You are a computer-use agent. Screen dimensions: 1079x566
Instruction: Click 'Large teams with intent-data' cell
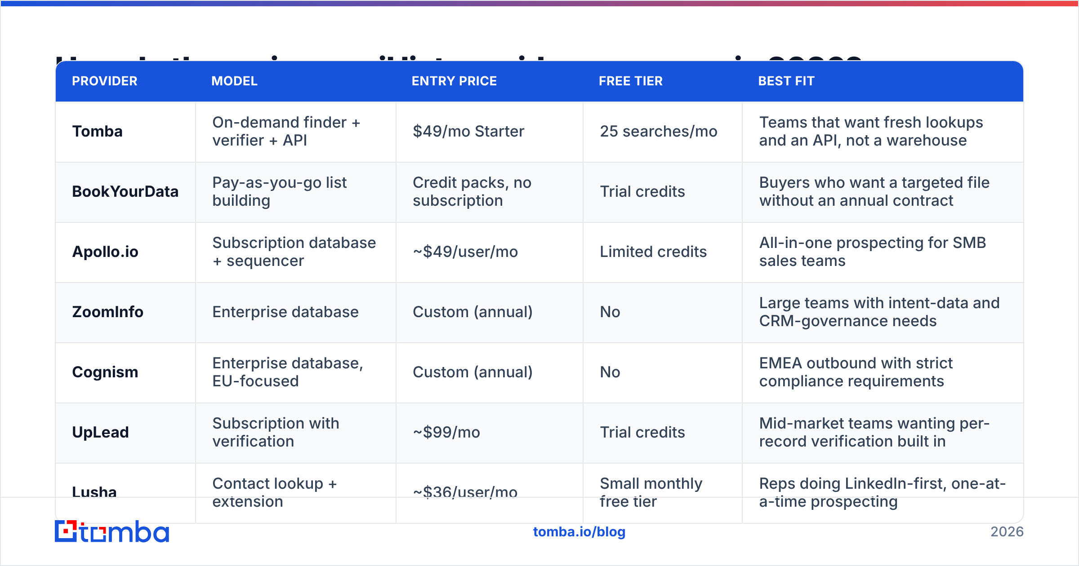(883, 312)
